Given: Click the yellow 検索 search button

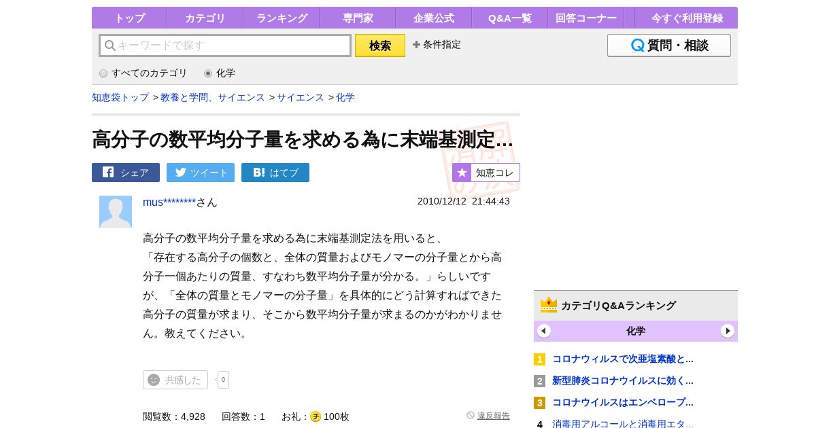Looking at the screenshot, I should coord(380,46).
